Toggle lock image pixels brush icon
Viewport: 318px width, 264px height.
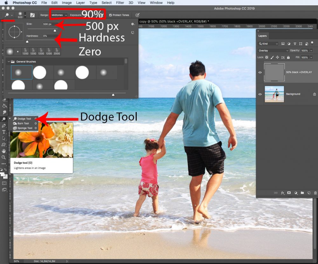[272, 58]
